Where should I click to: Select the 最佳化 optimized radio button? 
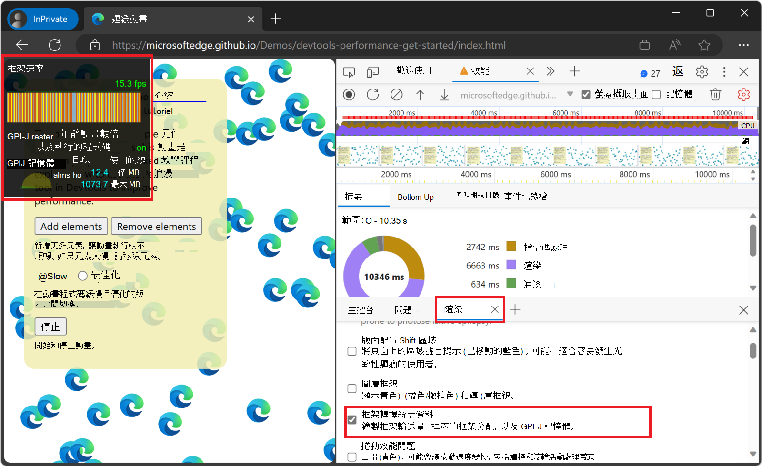(83, 276)
